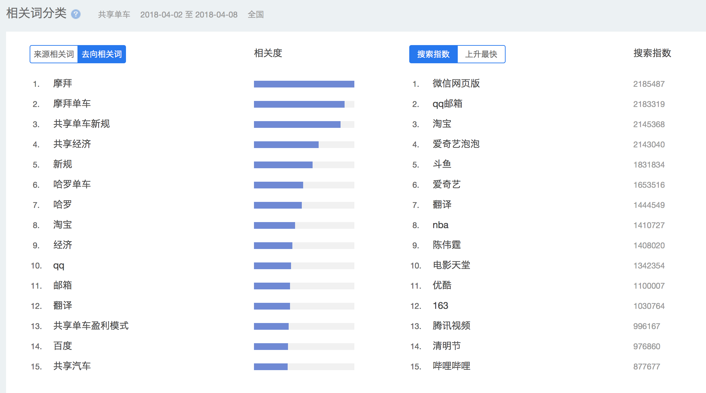Select the 搜索指数 toggle button
Viewport: 706px width, 393px height.
point(433,54)
